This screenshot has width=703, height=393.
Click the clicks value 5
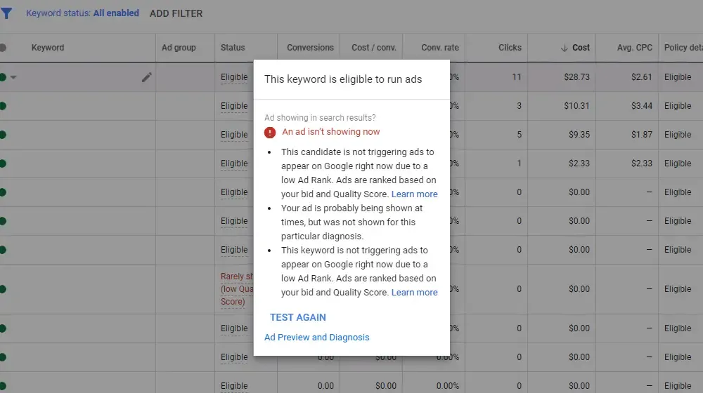click(x=520, y=135)
